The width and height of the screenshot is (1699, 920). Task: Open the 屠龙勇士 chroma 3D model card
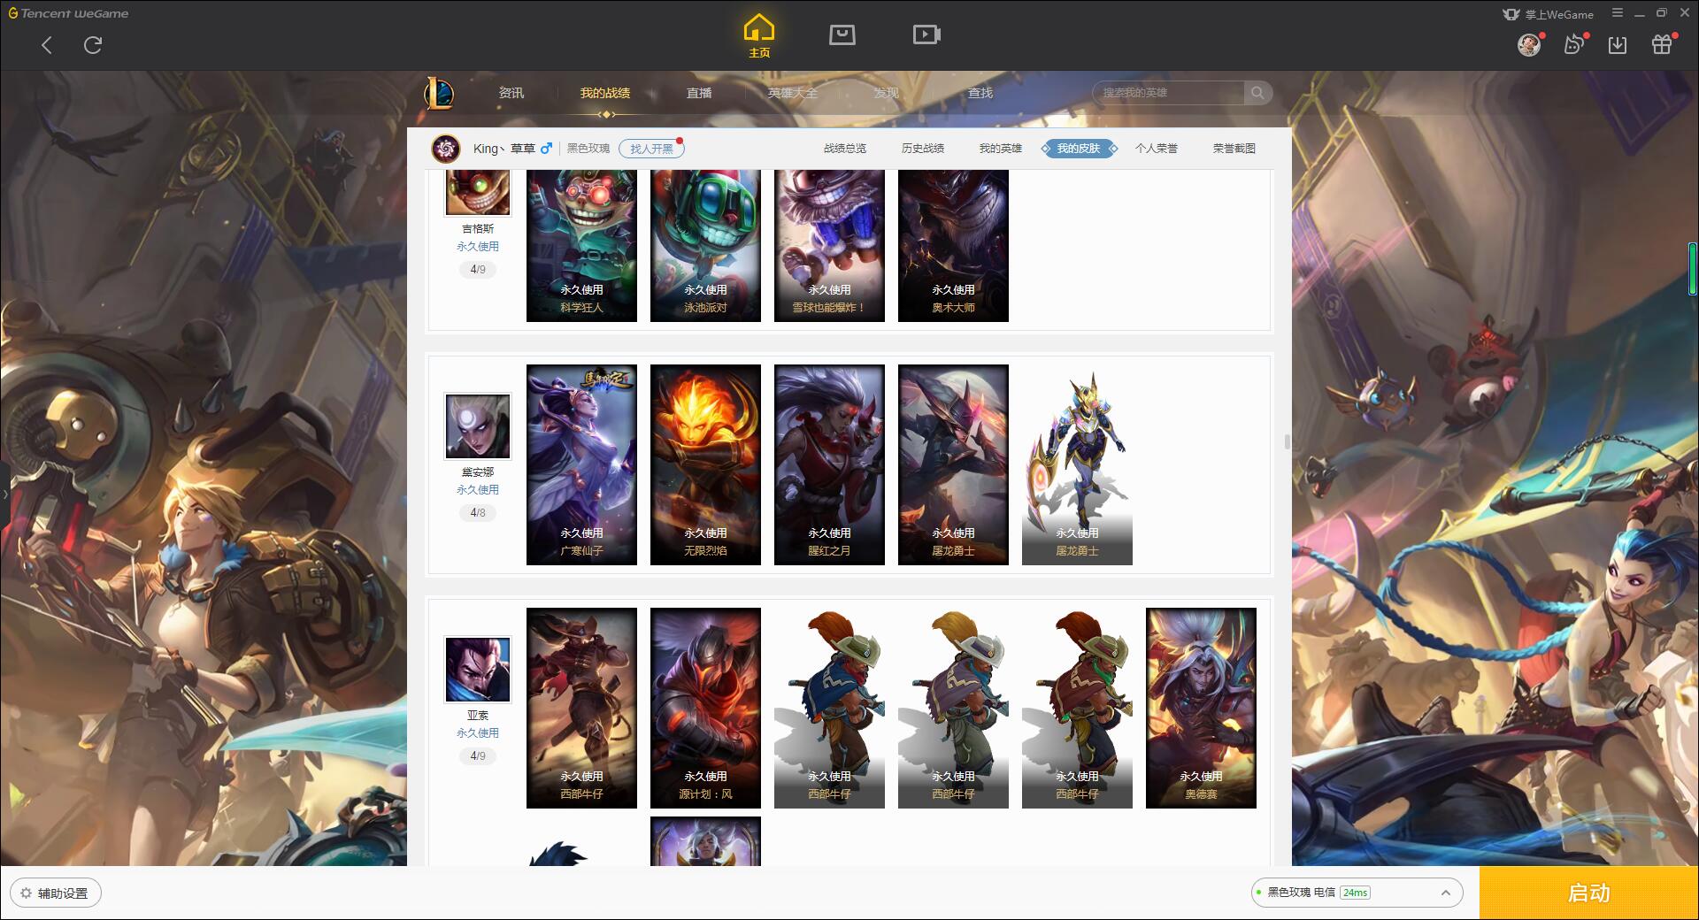[1077, 464]
